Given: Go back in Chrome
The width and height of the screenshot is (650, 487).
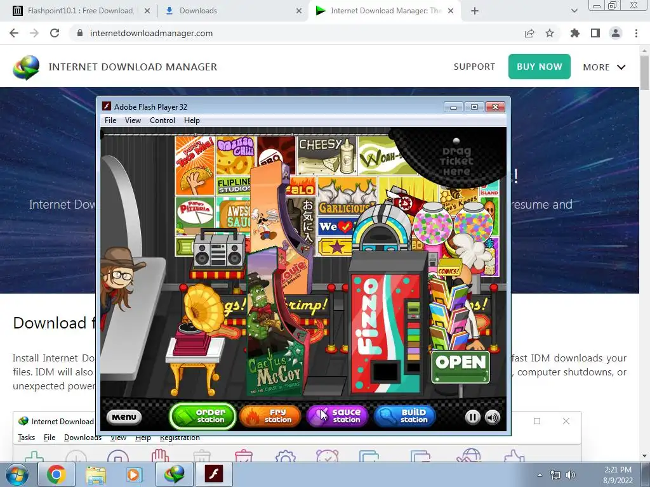Looking at the screenshot, I should click(x=14, y=33).
